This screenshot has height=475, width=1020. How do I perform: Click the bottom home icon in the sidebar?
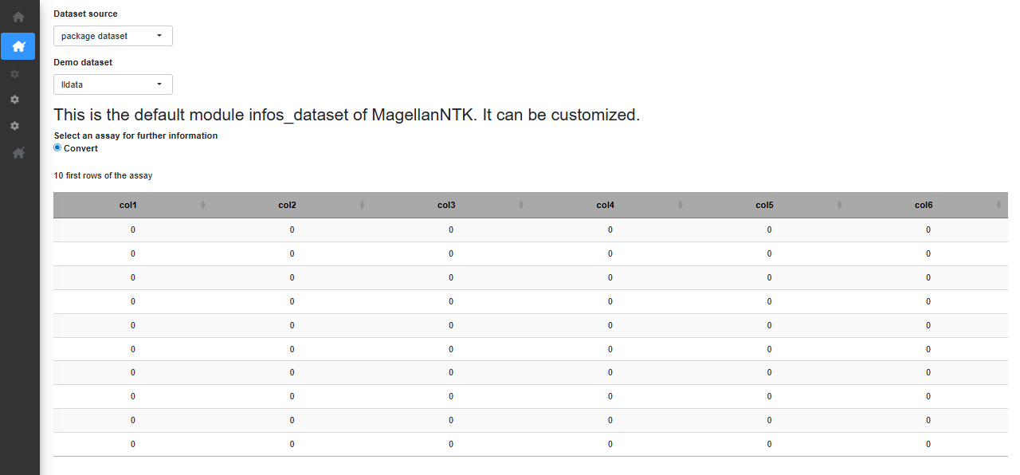point(18,152)
